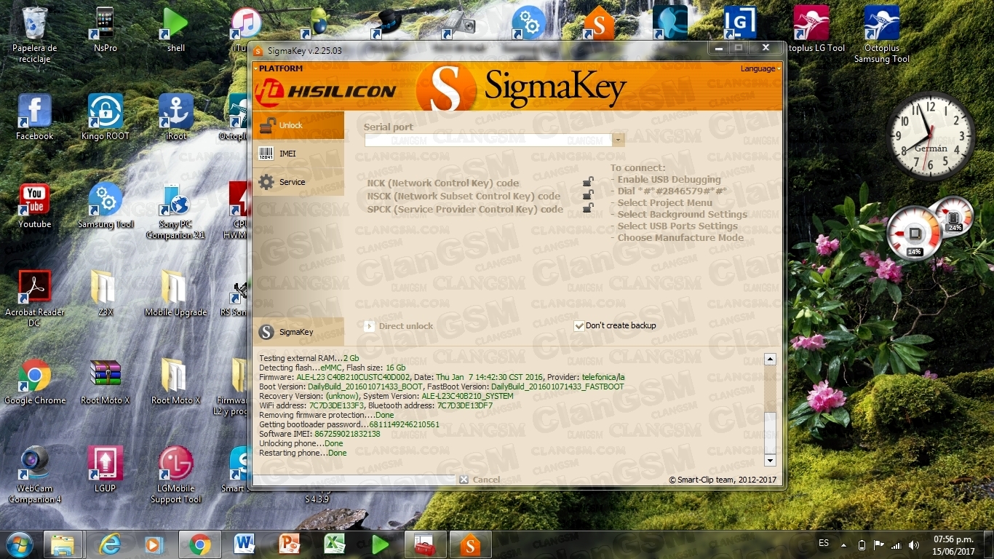Open the Windows Start menu

coord(20,544)
